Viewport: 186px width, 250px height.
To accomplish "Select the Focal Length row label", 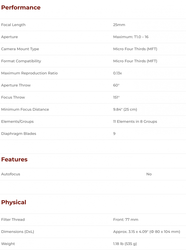I will 13,25.
